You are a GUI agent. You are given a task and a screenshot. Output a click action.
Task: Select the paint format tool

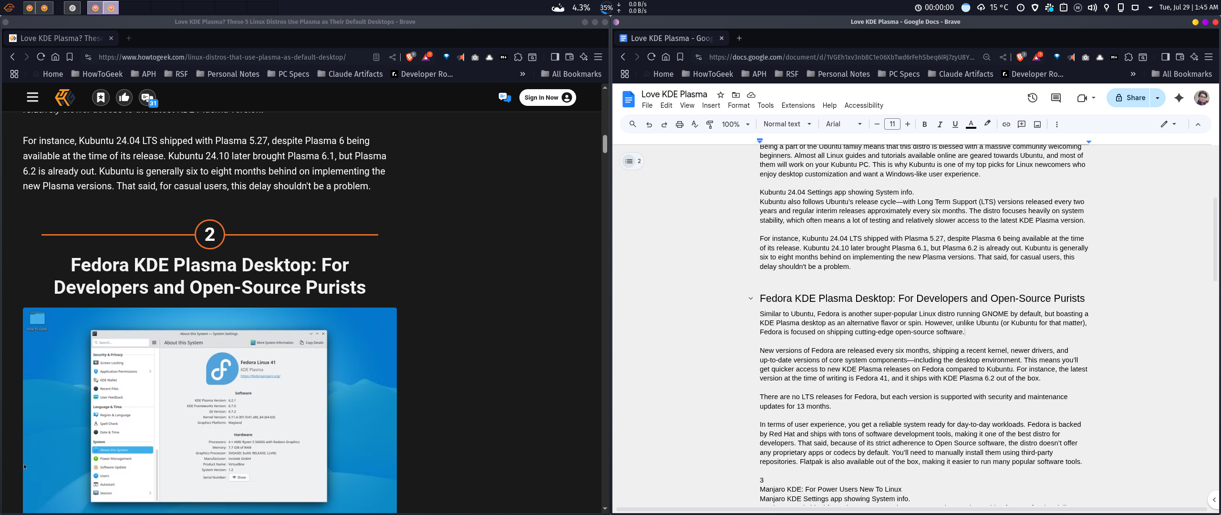coord(710,124)
